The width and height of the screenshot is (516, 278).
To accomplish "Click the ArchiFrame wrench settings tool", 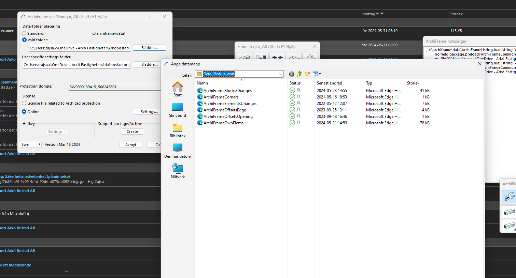I will pyautogui.click(x=509, y=196).
